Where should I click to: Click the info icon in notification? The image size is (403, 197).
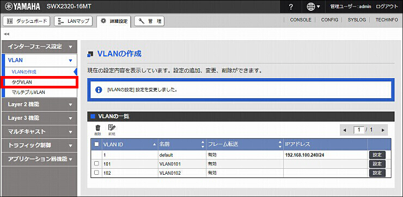click(99, 90)
